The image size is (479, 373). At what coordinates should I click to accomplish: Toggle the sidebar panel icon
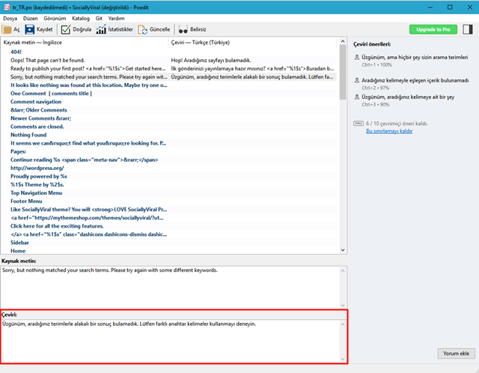467,29
